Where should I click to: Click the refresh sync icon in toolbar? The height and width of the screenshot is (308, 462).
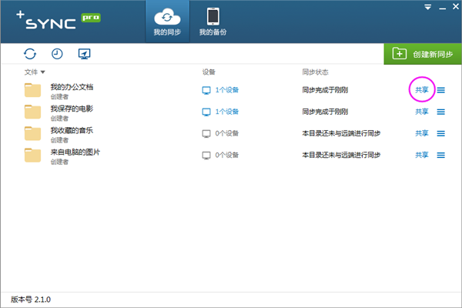[30, 54]
